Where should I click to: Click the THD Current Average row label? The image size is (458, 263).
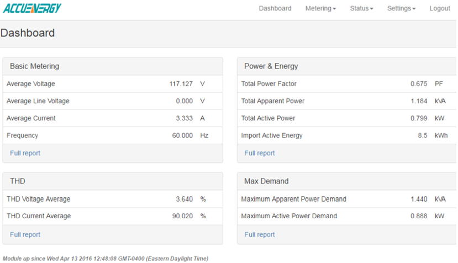39,216
